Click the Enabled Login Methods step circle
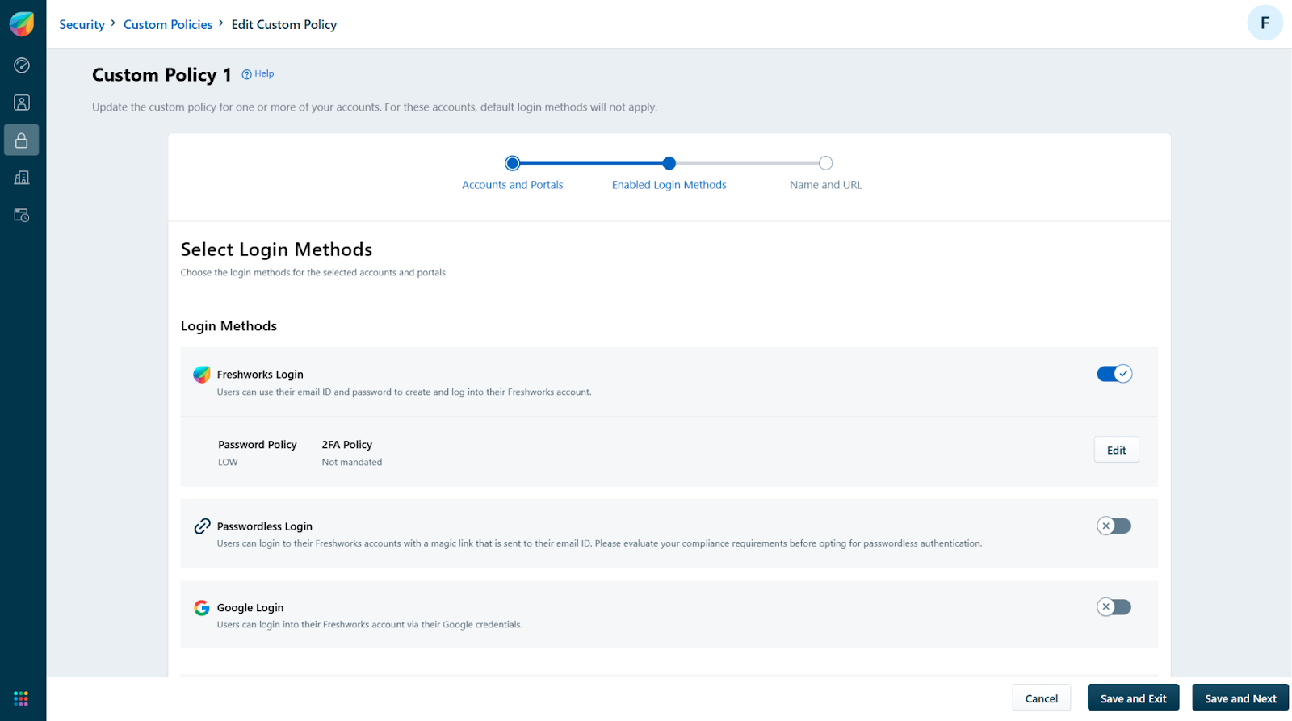 [x=669, y=163]
